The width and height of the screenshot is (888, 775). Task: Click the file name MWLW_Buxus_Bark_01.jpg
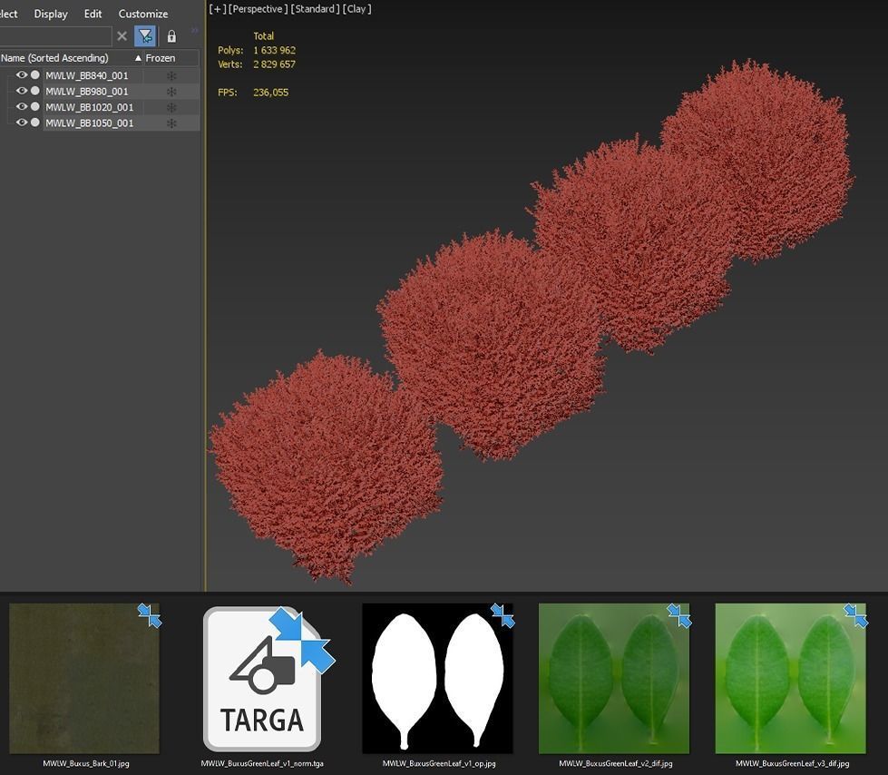[86, 764]
